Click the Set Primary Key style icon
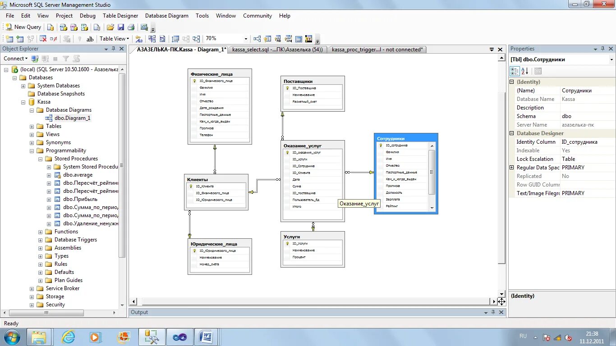Viewport: 616px width, 346px height. pos(139,39)
